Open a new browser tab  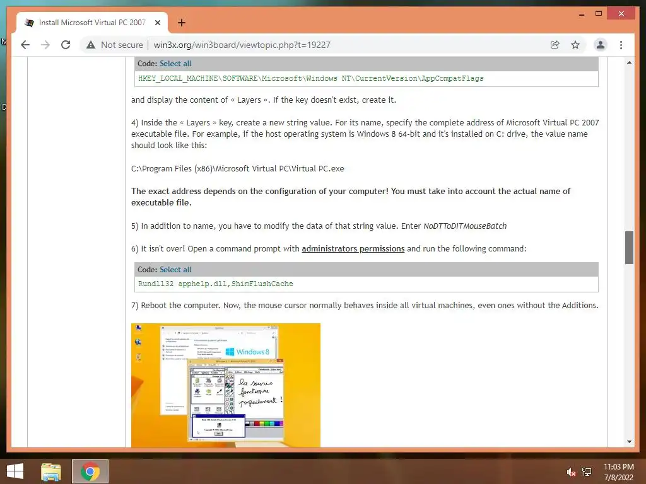[181, 23]
